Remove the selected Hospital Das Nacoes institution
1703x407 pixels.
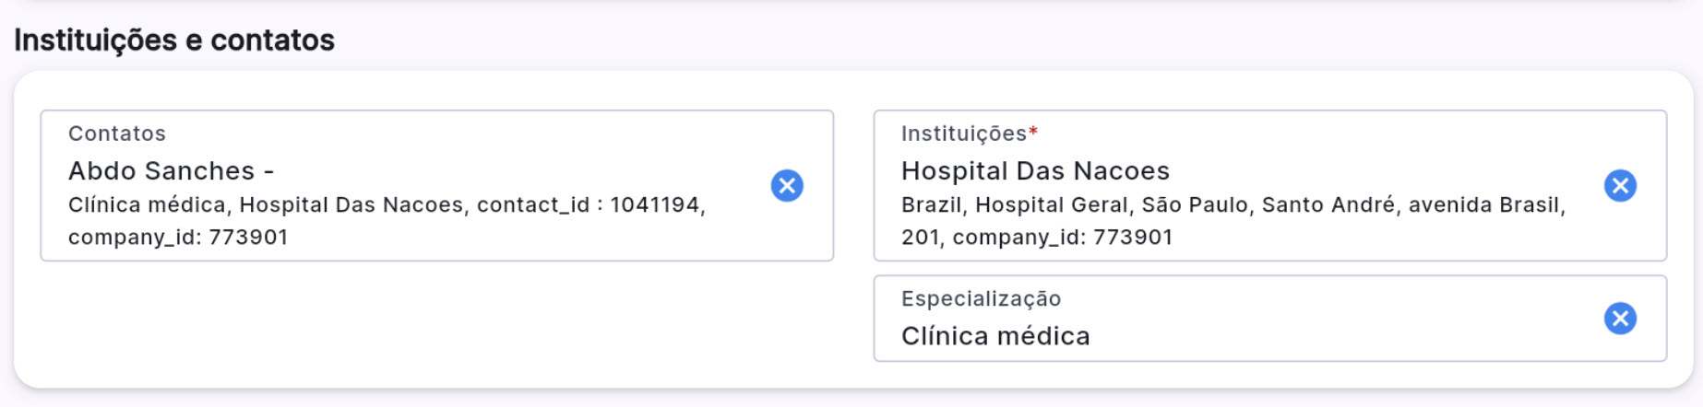(x=1620, y=186)
